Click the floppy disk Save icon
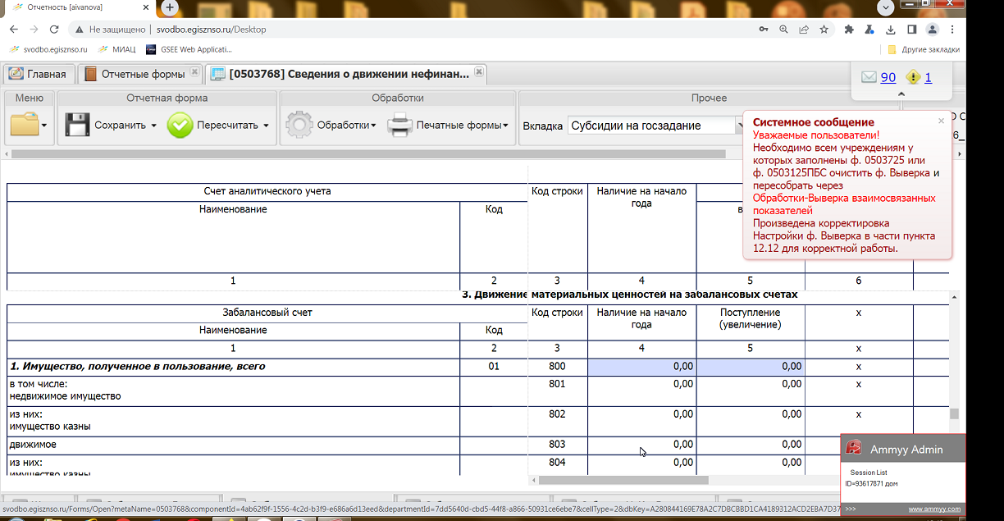This screenshot has width=1004, height=521. point(77,126)
